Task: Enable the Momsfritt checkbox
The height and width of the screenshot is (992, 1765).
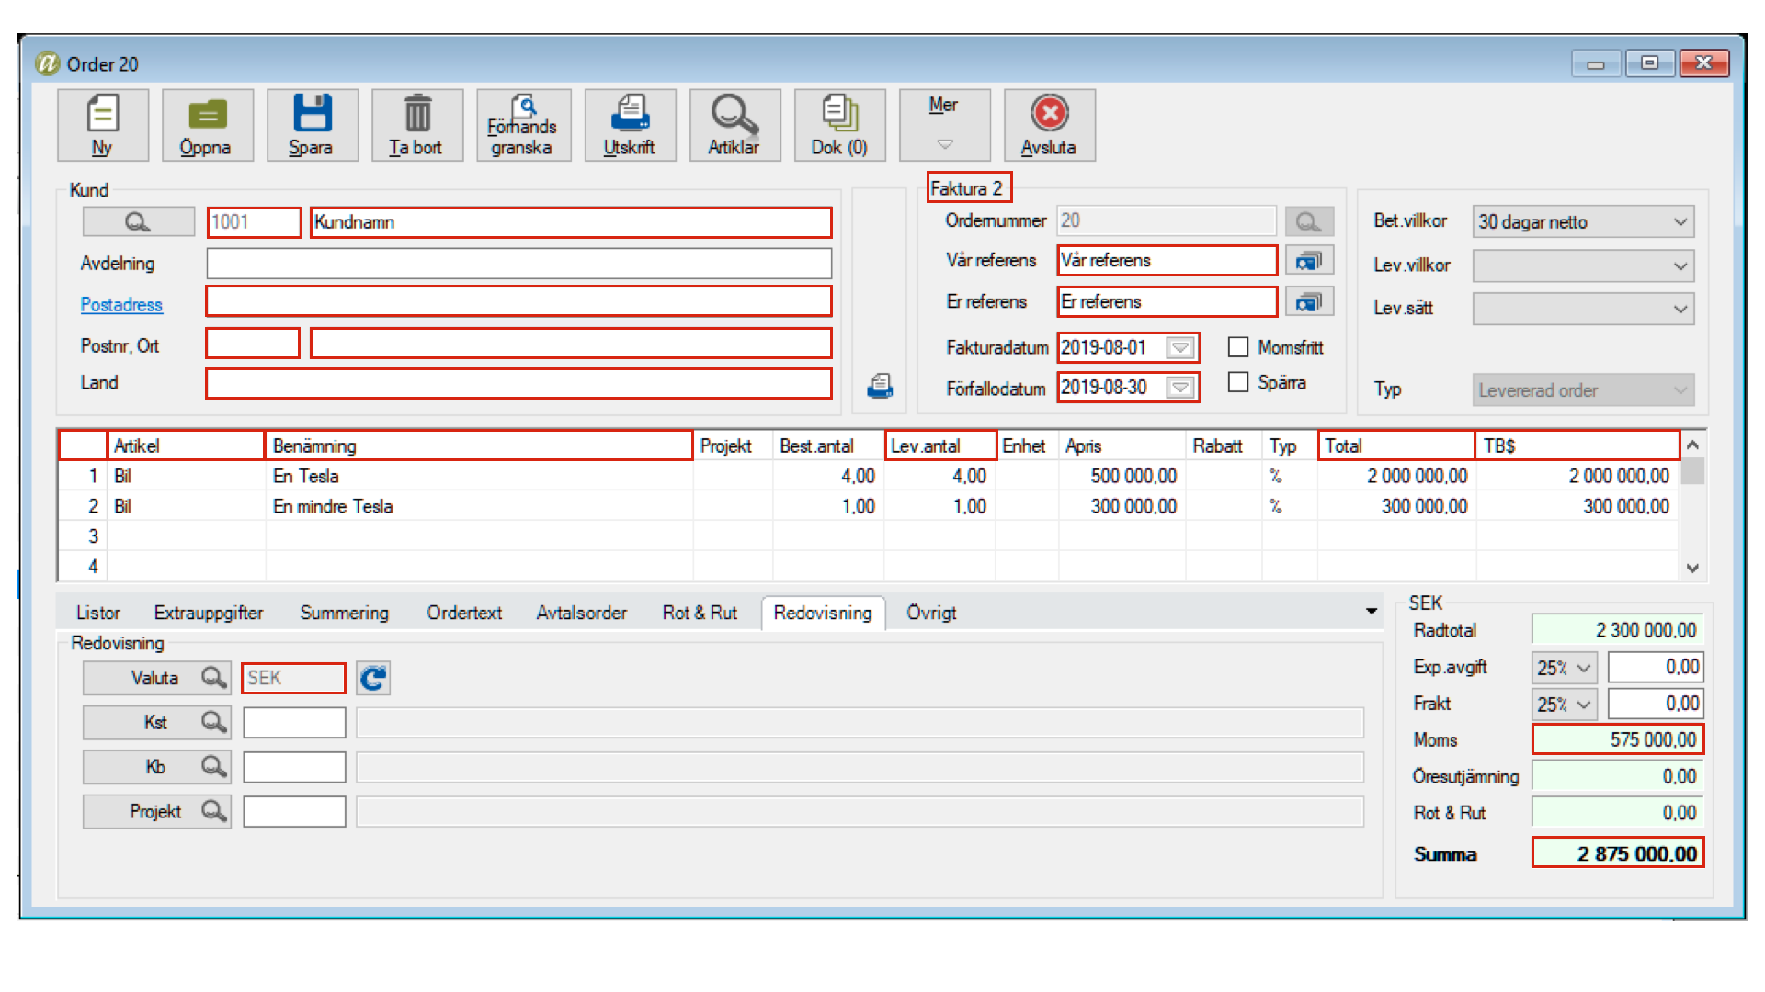Action: (1238, 347)
